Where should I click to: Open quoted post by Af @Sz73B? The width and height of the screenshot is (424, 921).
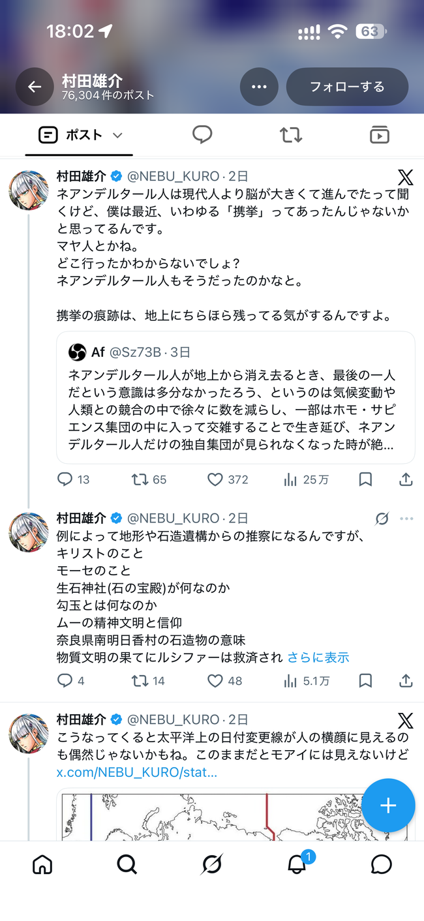(236, 397)
